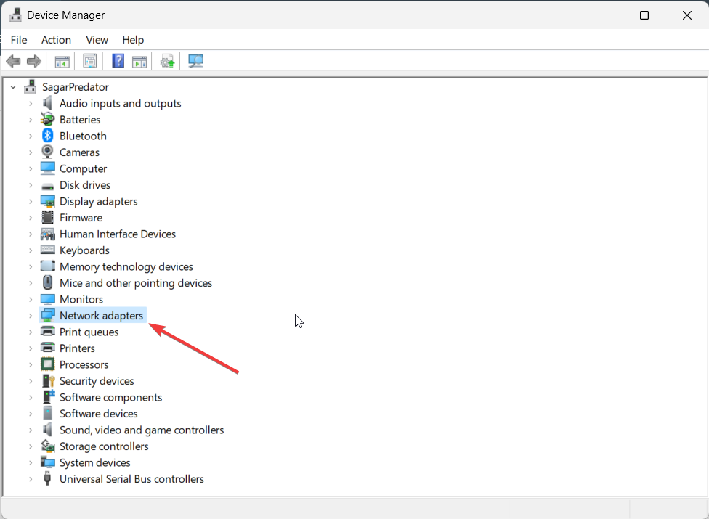
Task: Click the Keyboards category icon
Action: coord(47,250)
